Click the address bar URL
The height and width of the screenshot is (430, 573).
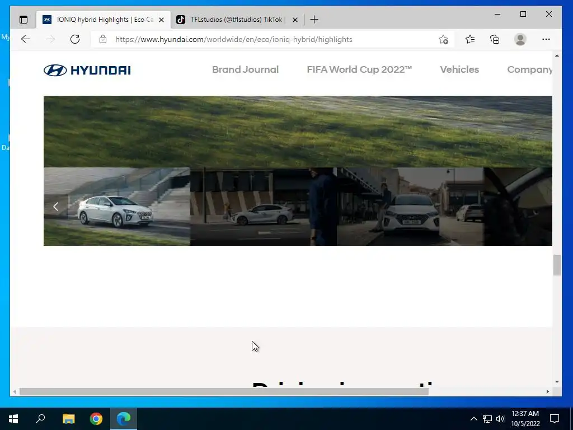tap(234, 40)
